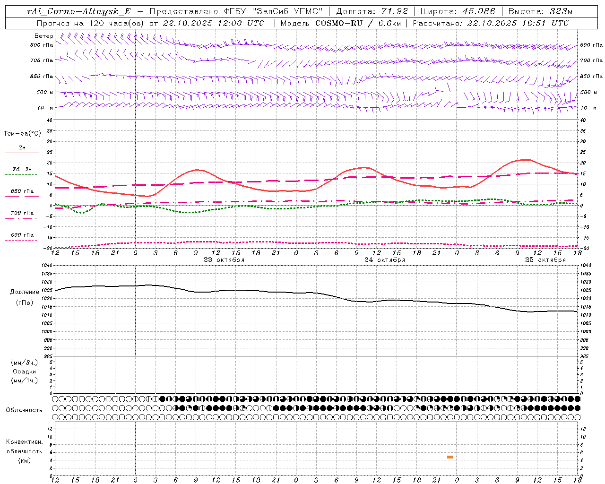Click 'Предоставлено ФГБУ "ЗапСиб УГМС"' text
The image size is (605, 484).
pyautogui.click(x=236, y=12)
